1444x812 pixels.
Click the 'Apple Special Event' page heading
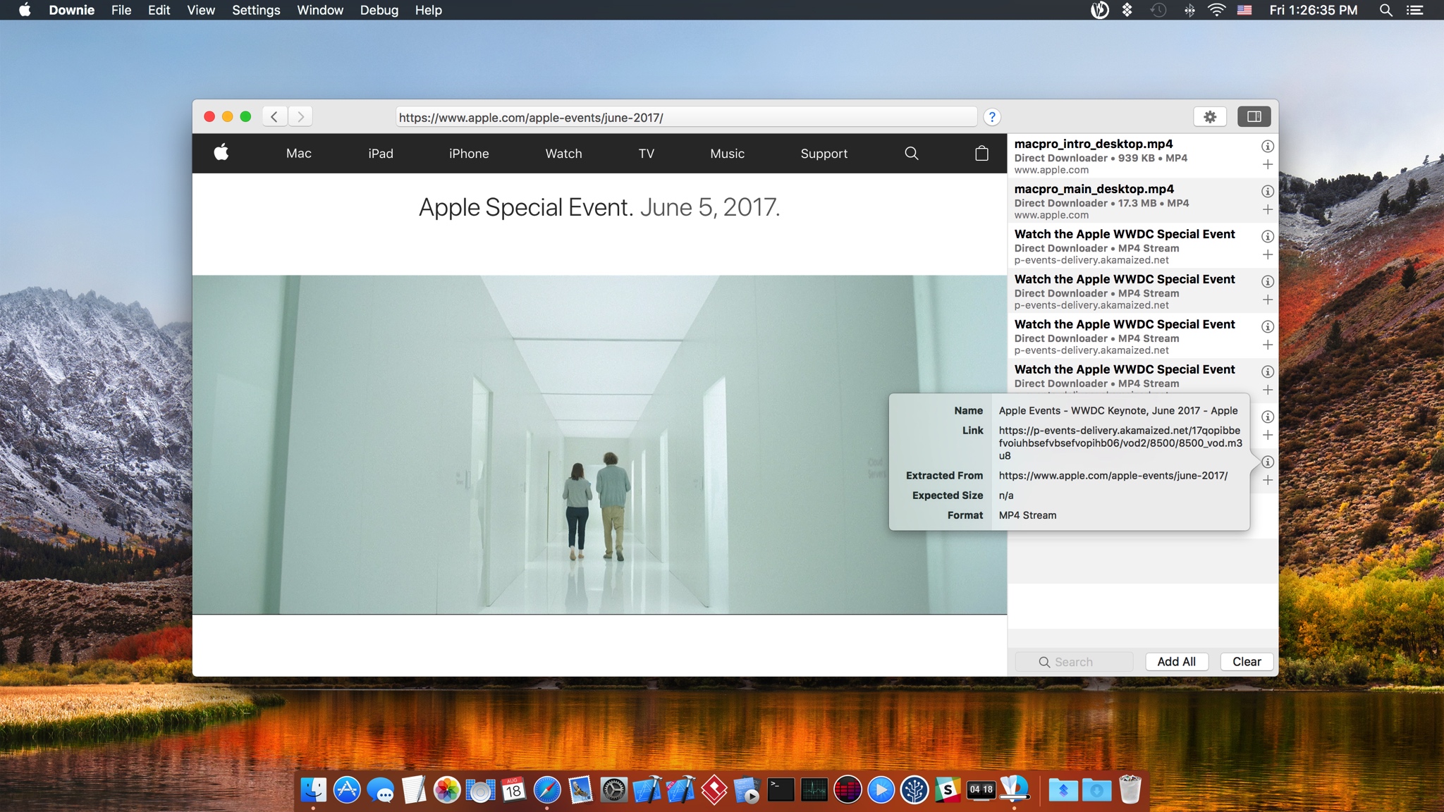tap(599, 207)
